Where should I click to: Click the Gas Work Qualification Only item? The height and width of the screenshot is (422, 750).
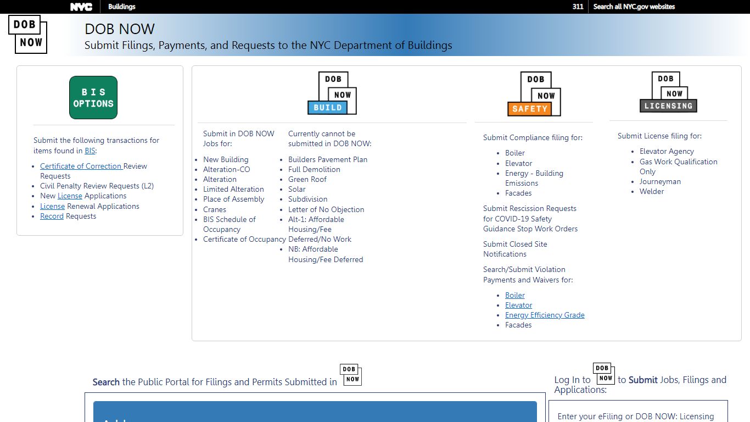coord(679,166)
